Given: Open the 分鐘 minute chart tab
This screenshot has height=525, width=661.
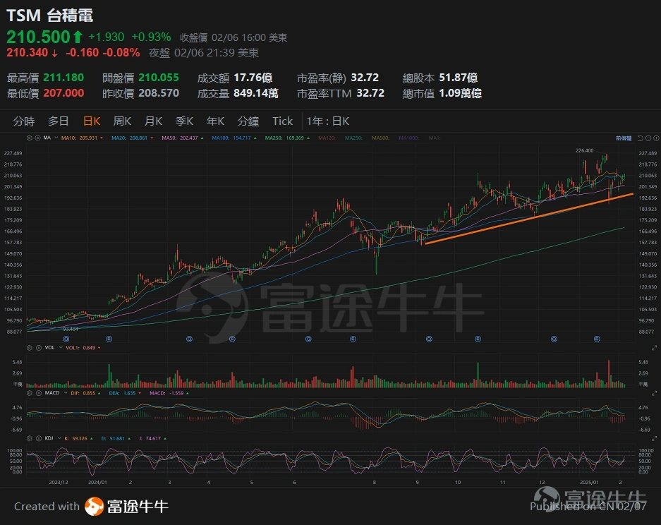Looking at the screenshot, I should tap(248, 121).
